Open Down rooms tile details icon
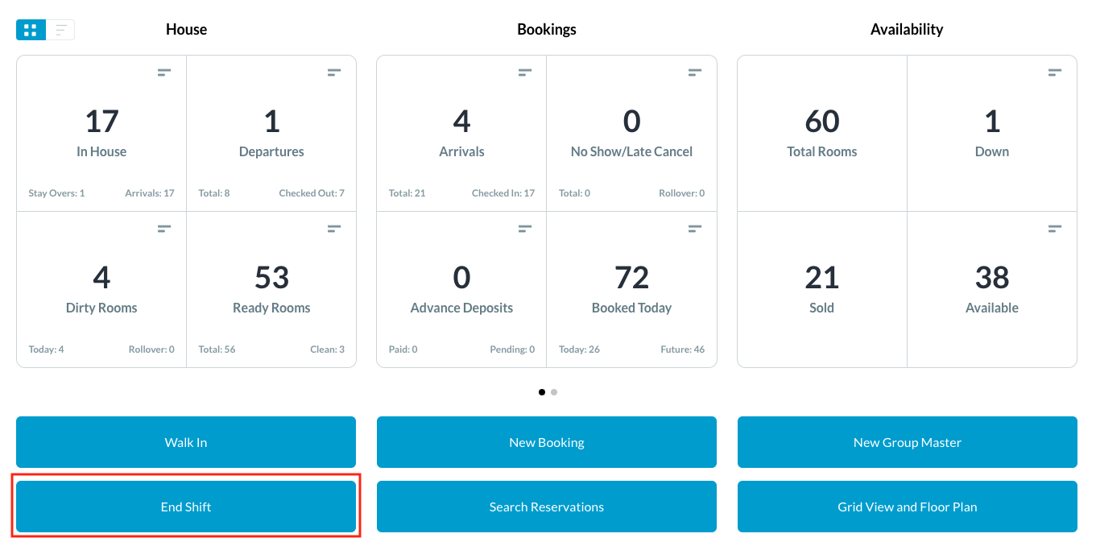This screenshot has width=1096, height=546. 1055,73
